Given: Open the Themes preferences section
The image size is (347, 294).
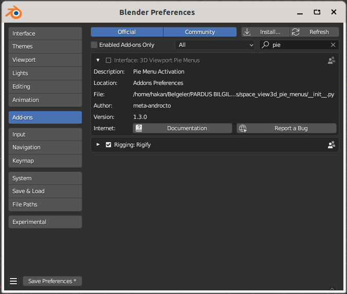Looking at the screenshot, I should 45,46.
